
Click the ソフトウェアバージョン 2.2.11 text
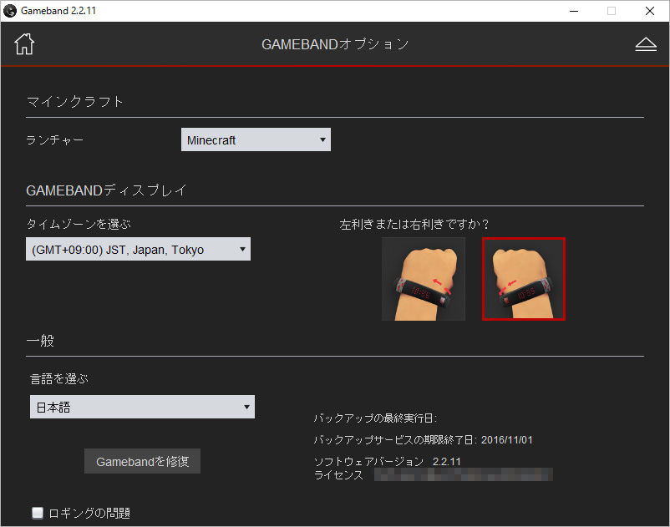pyautogui.click(x=388, y=462)
